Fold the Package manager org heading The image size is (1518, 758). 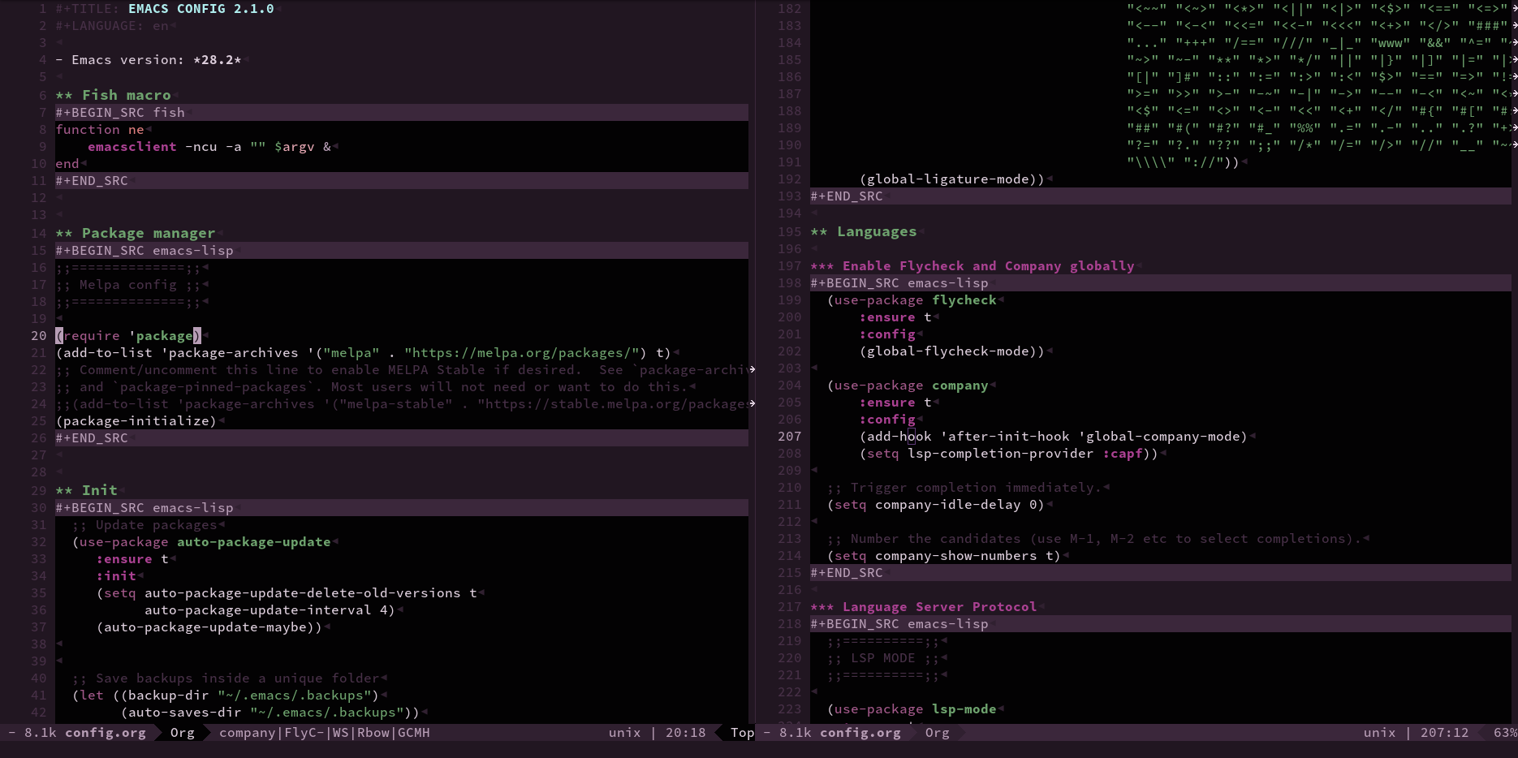pyautogui.click(x=136, y=233)
